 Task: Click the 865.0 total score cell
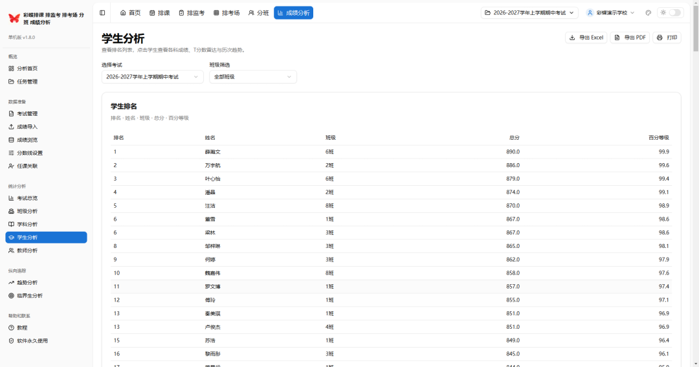[513, 246]
